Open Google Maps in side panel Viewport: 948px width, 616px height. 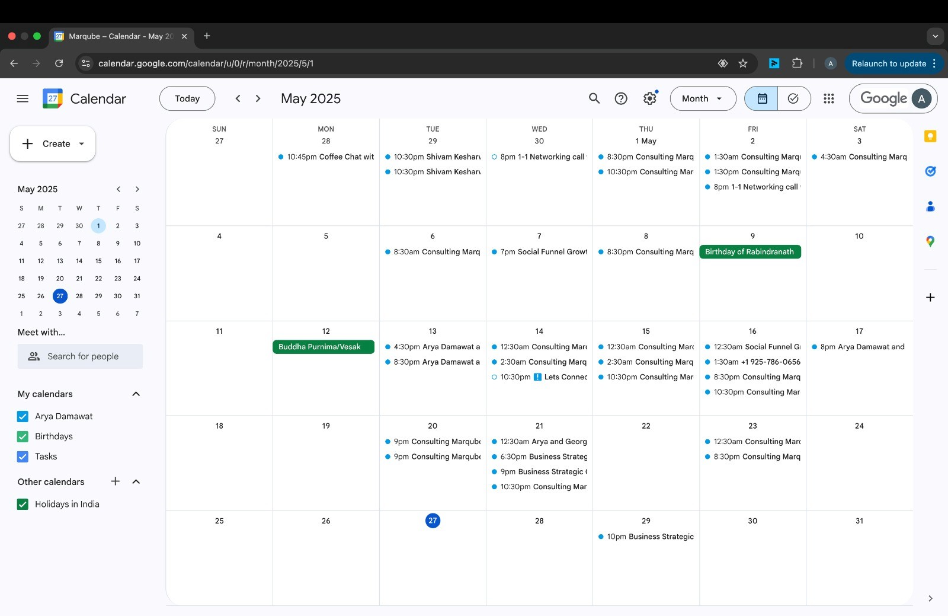click(x=930, y=241)
